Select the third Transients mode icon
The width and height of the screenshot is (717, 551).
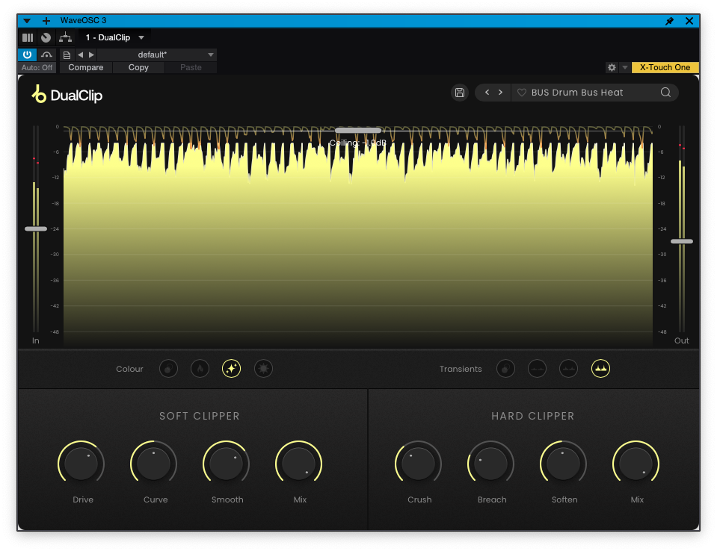pyautogui.click(x=568, y=368)
